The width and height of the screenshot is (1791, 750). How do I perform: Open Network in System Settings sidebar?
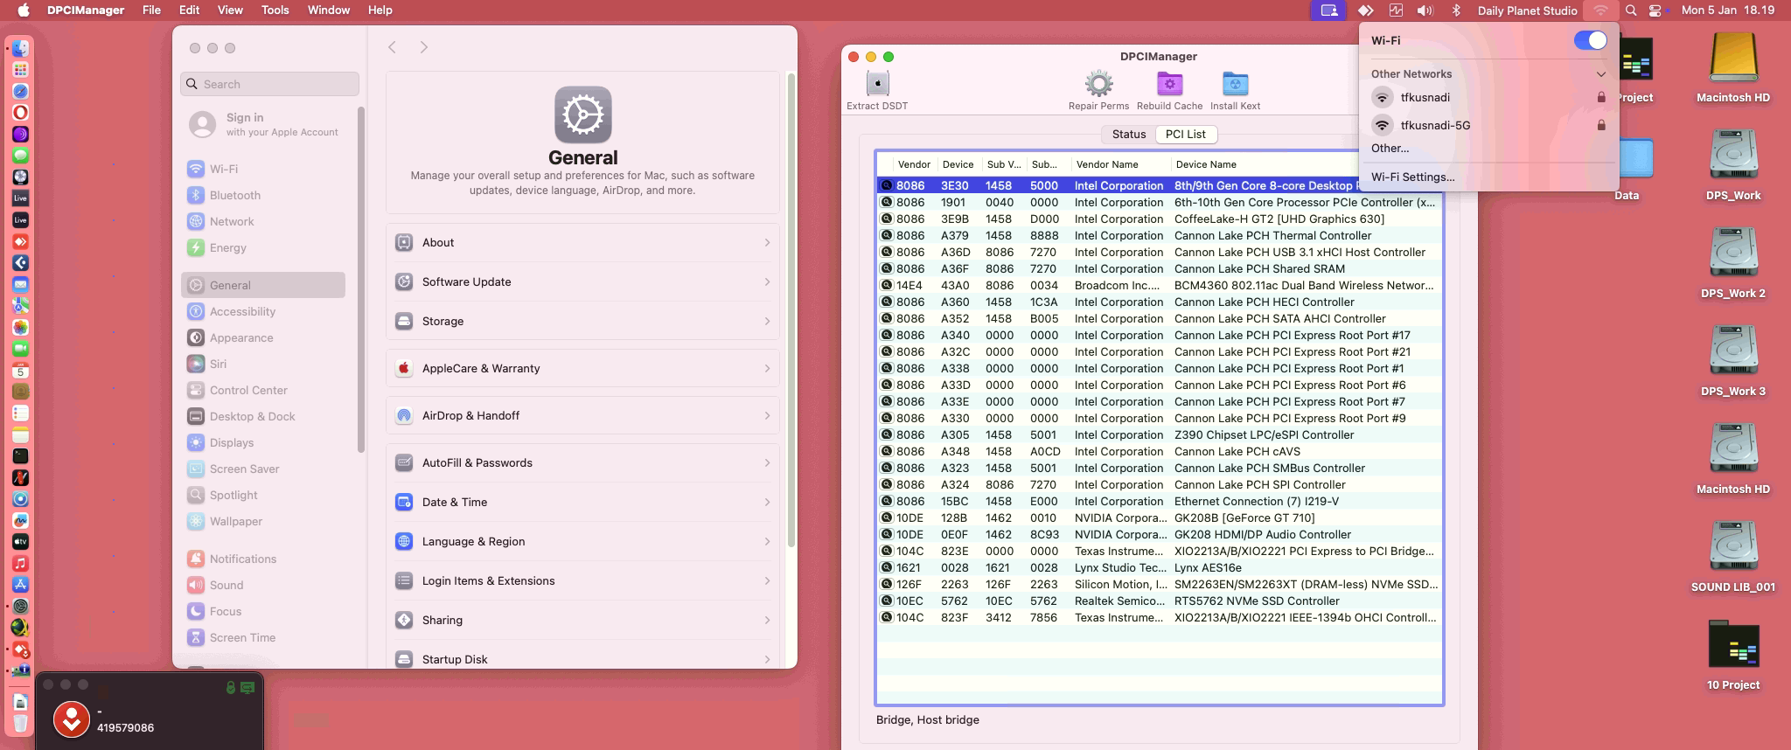click(x=263, y=221)
